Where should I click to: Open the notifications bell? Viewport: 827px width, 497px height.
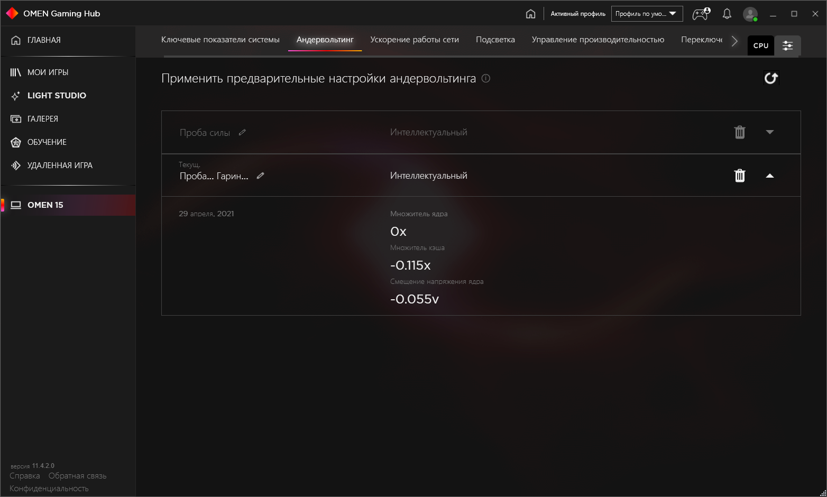click(x=727, y=14)
